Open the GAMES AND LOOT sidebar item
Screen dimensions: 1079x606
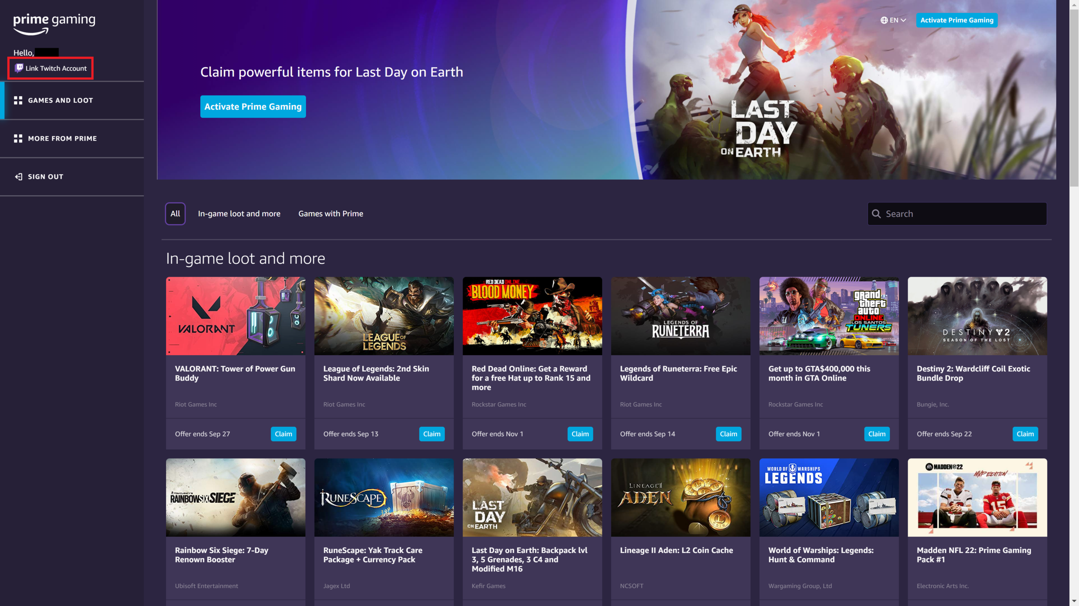tap(72, 100)
